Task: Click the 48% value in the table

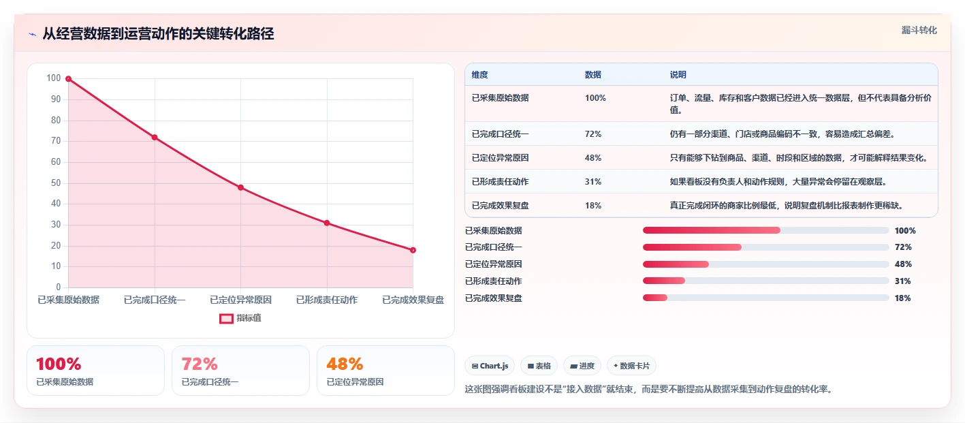Action: tap(593, 158)
